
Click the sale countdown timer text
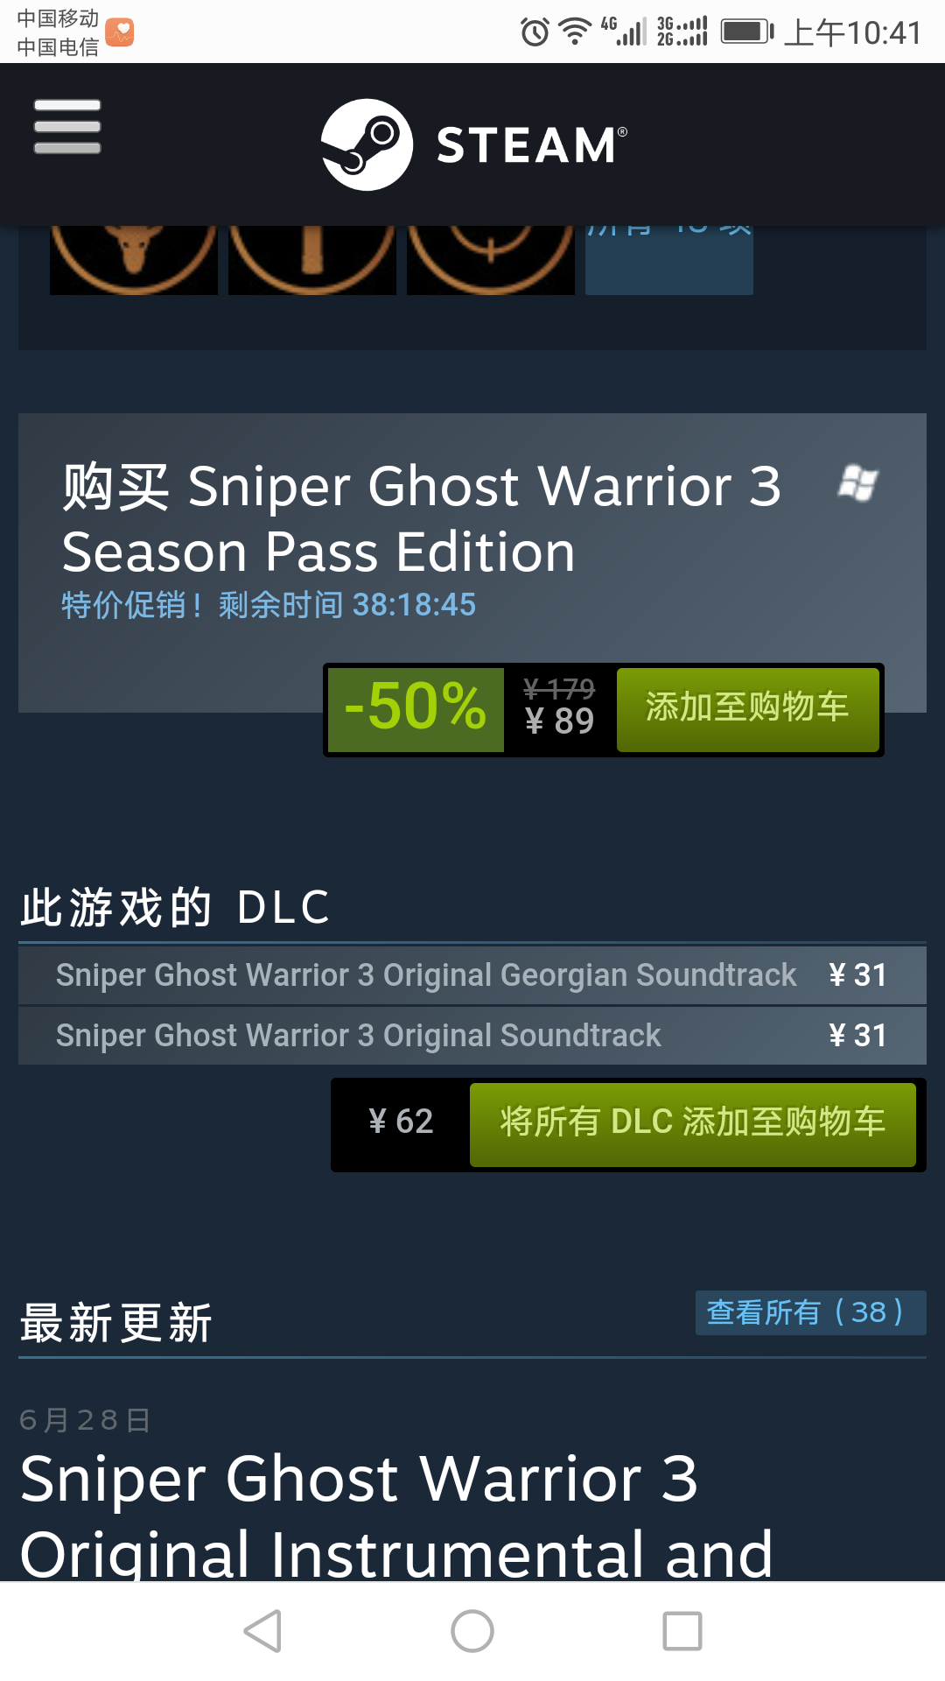click(x=269, y=605)
